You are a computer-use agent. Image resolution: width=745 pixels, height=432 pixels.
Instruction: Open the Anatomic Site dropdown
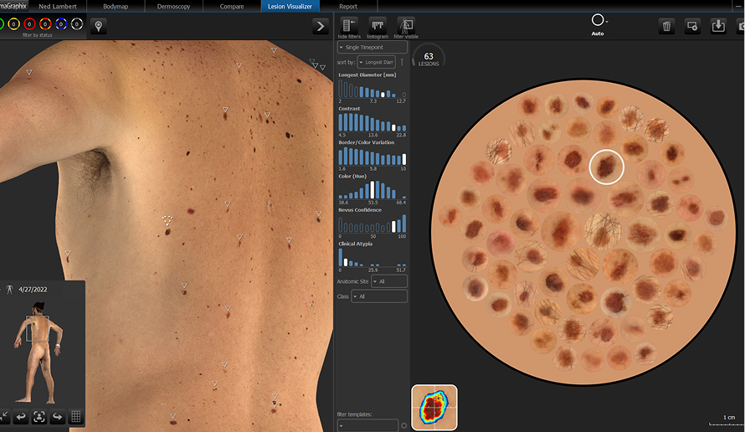pos(389,281)
